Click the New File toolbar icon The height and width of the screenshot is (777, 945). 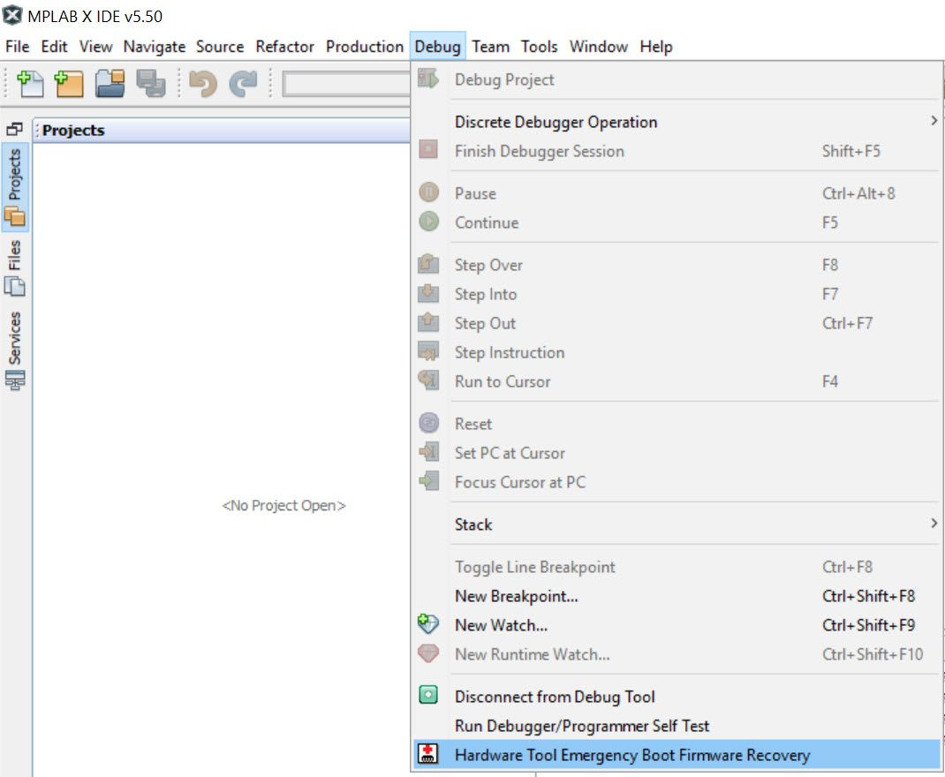click(31, 84)
